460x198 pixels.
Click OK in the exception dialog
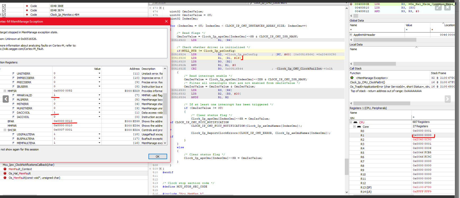pos(158,157)
